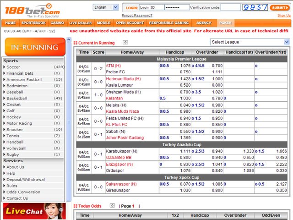The image size is (293, 220).
Task: Click the 188bet.com logo
Action: 33,11
